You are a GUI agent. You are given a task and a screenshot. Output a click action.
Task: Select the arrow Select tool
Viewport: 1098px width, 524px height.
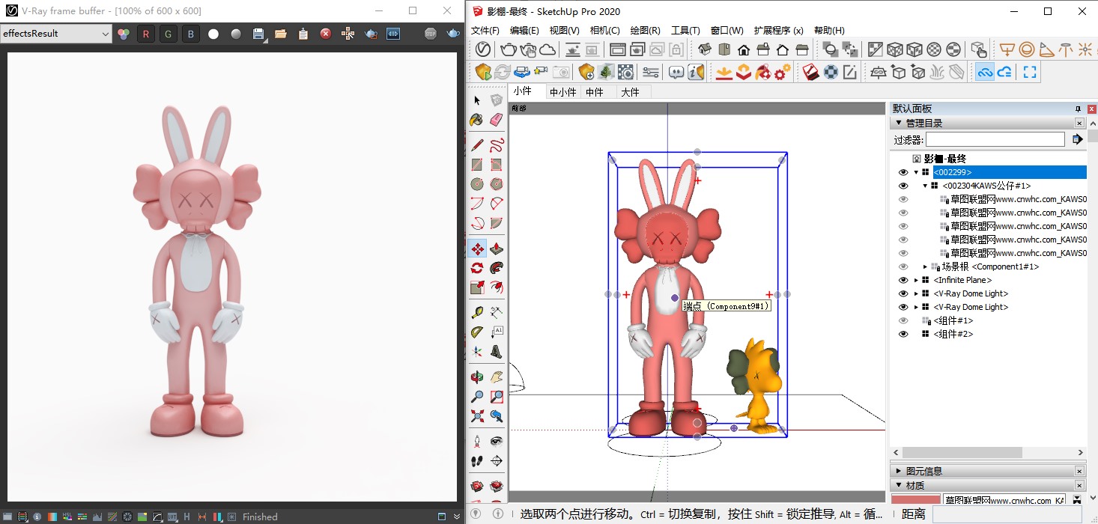[477, 100]
